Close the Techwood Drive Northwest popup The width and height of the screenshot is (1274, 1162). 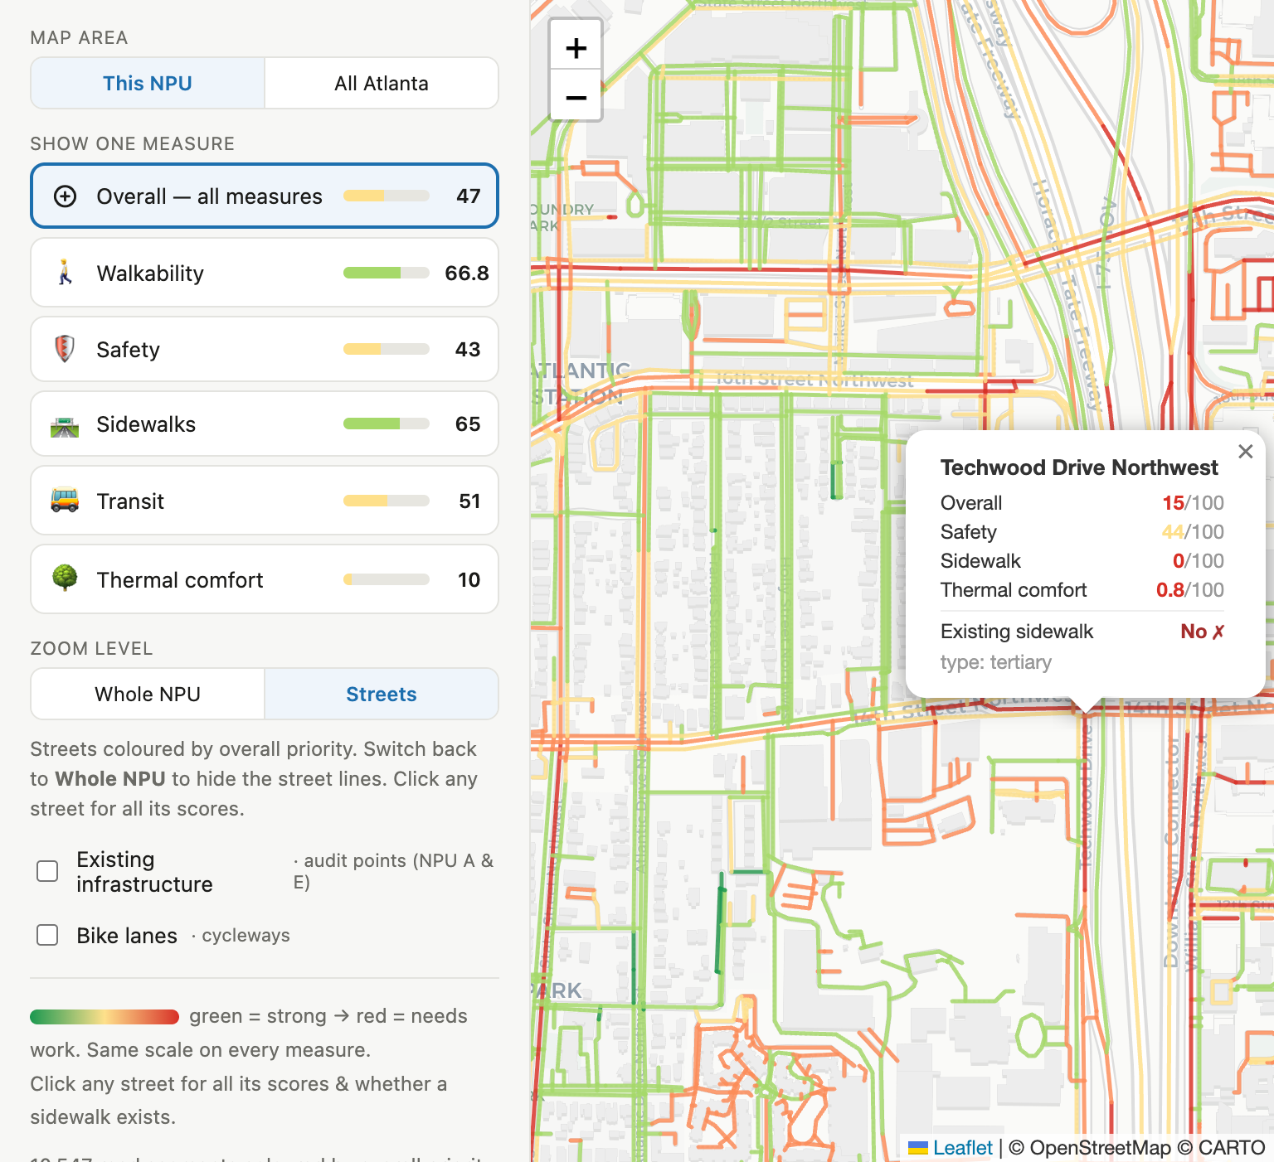click(1245, 452)
